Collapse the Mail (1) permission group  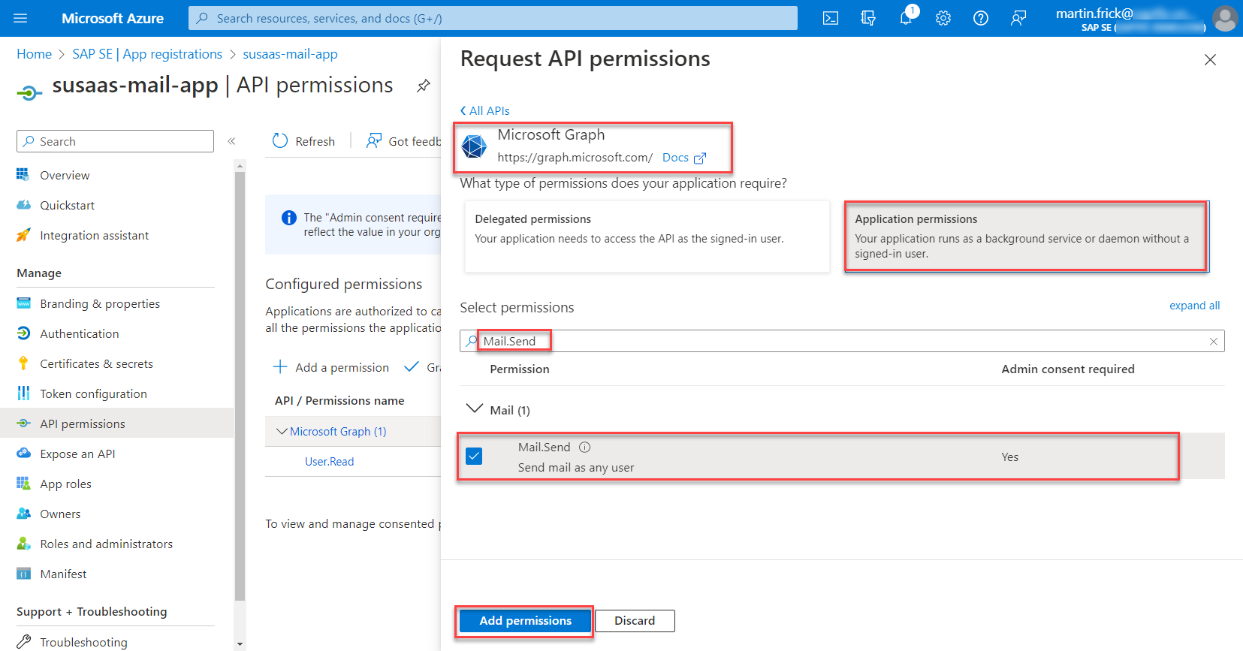click(474, 409)
